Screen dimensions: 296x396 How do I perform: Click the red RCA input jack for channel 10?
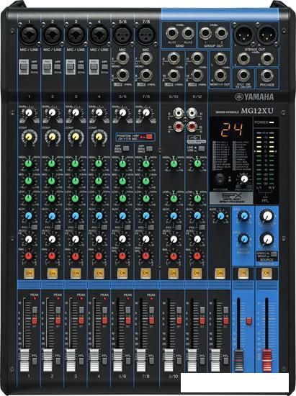tap(179, 126)
